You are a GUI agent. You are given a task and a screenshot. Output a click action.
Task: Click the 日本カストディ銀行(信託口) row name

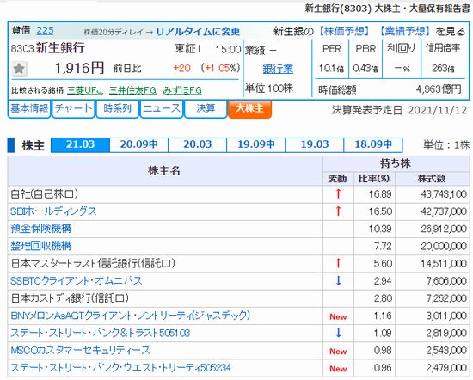[70, 298]
